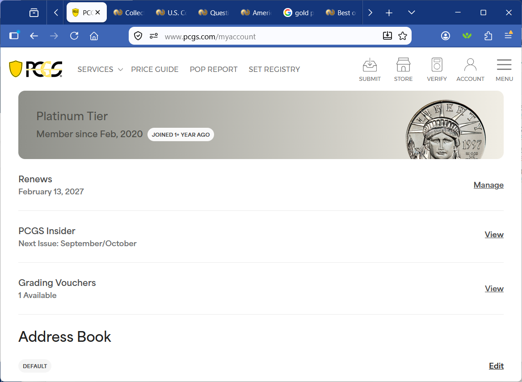Switch to the Google gold p tab

[x=299, y=13]
